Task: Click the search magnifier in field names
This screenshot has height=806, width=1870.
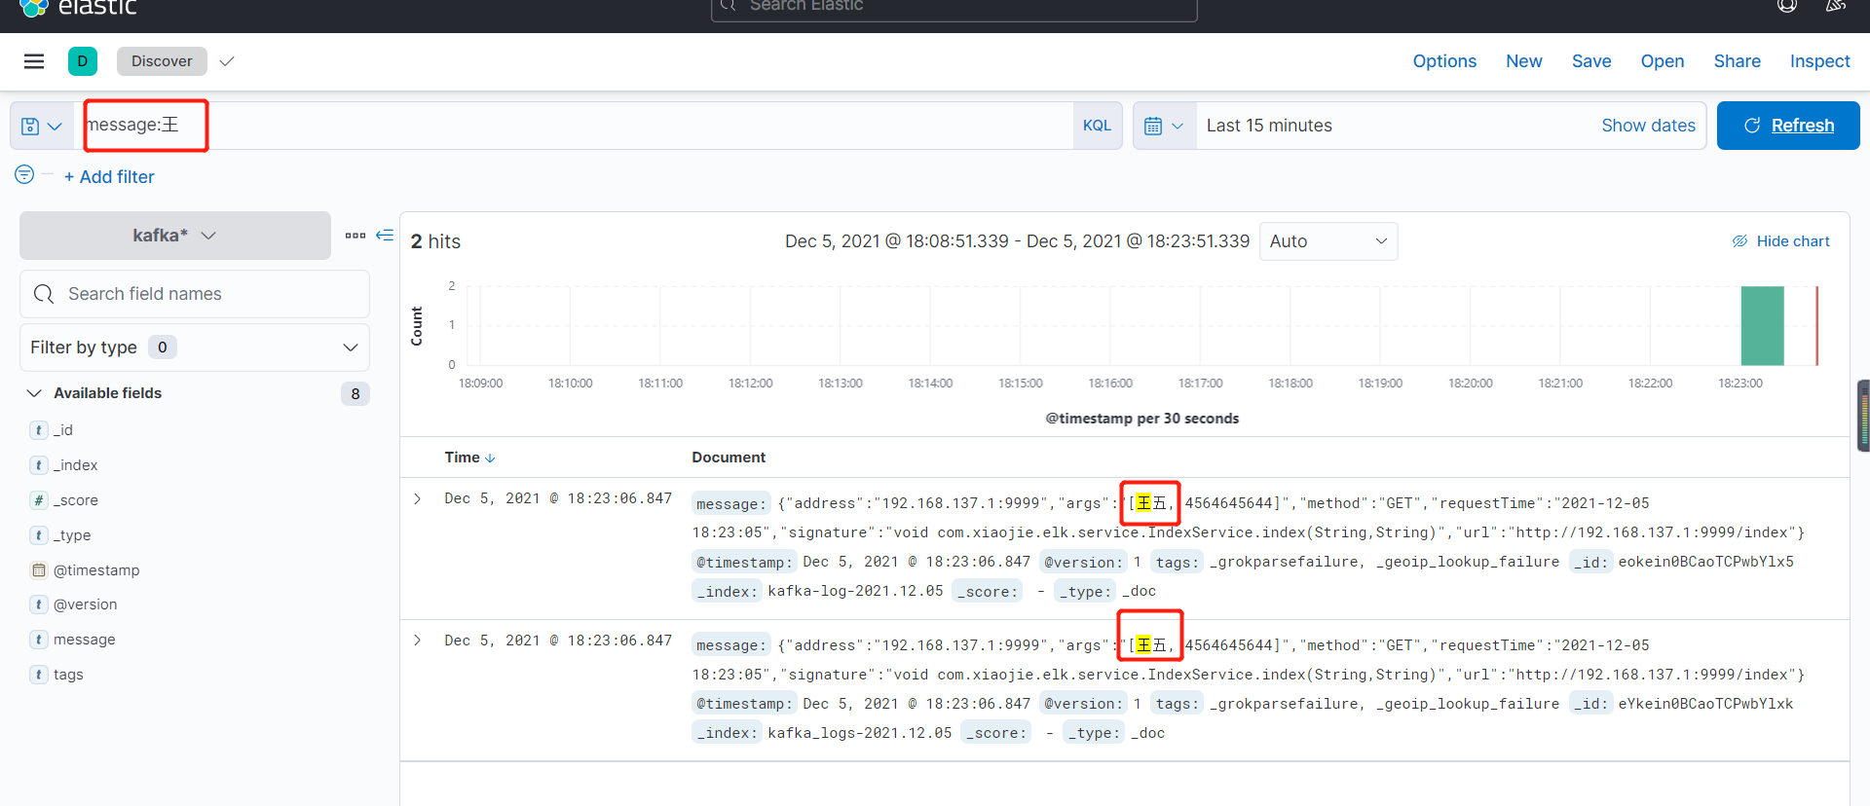Action: [44, 294]
